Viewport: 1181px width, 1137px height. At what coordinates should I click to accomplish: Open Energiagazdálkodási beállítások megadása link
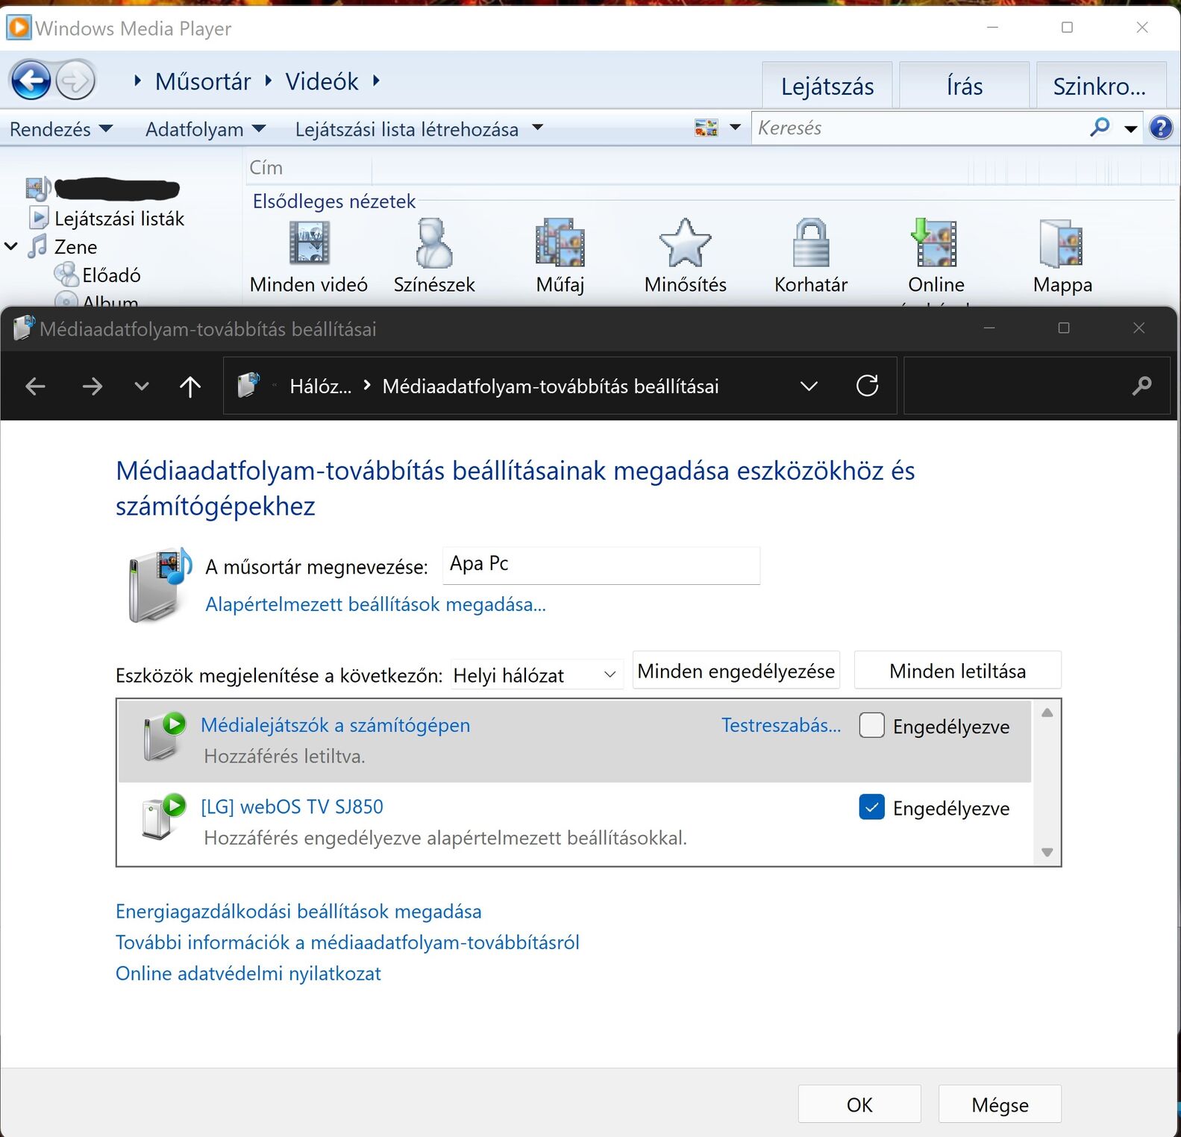[298, 911]
